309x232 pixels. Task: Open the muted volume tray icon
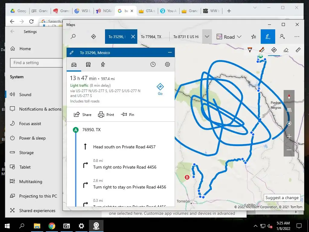(270, 226)
